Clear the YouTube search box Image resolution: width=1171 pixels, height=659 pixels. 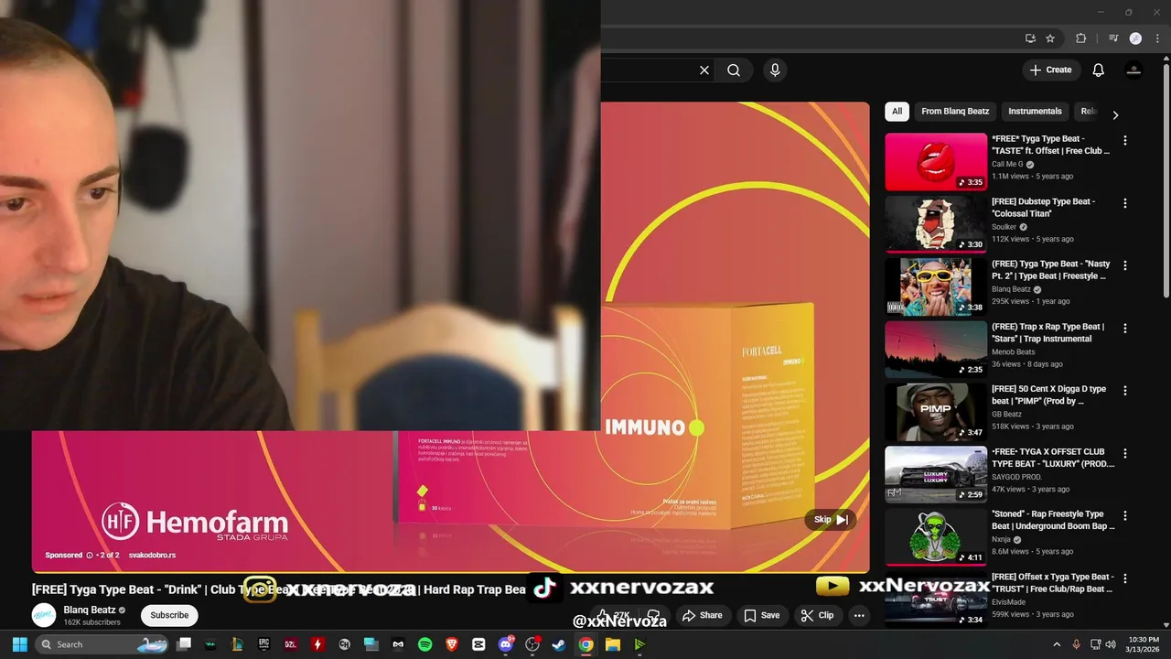(704, 70)
